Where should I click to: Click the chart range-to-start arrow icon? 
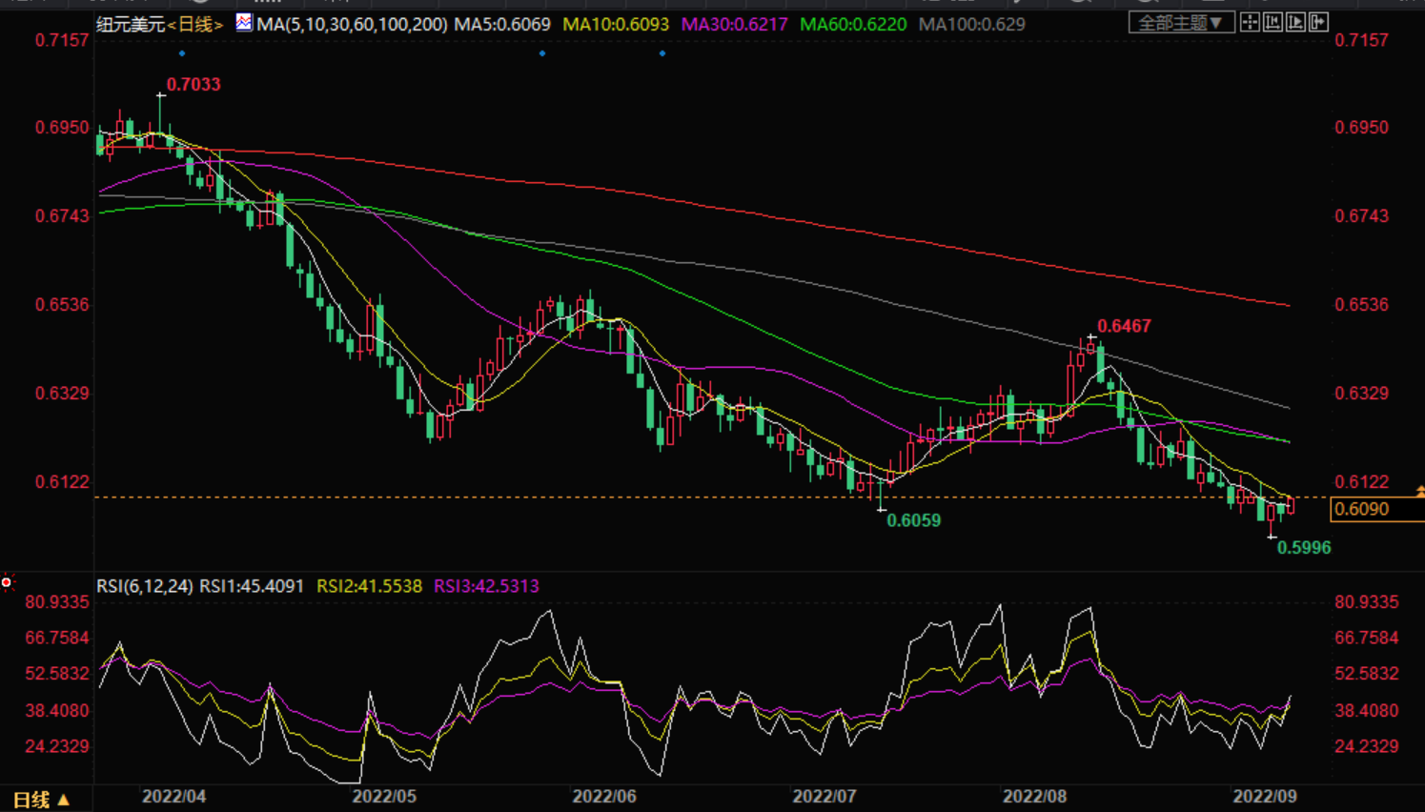1272,22
